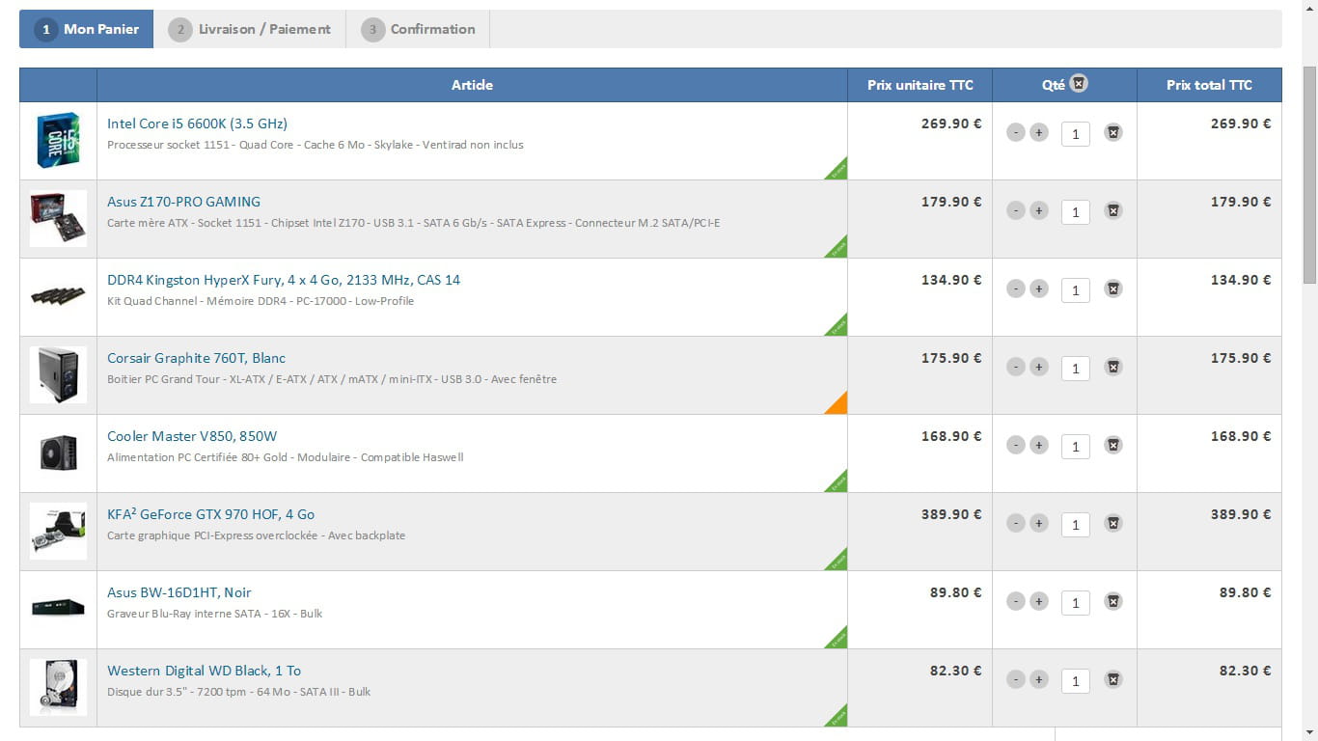This screenshot has height=741, width=1318.
Task: Increase quantity of Intel Core i5 6600K
Action: point(1038,132)
